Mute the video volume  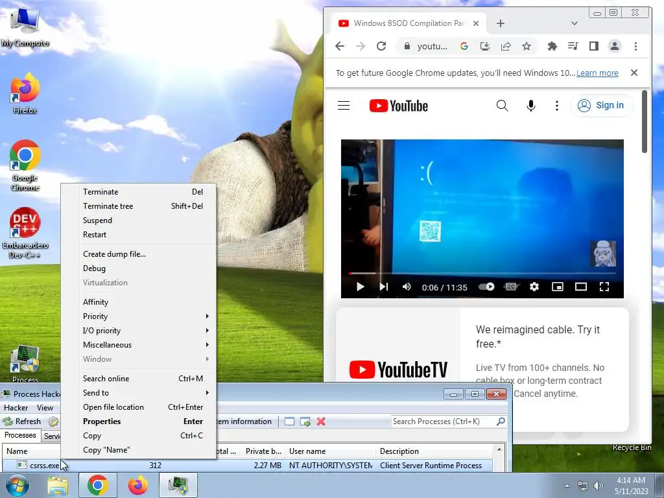pos(407,287)
